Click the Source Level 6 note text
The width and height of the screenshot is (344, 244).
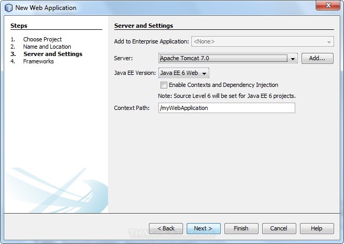tap(227, 96)
